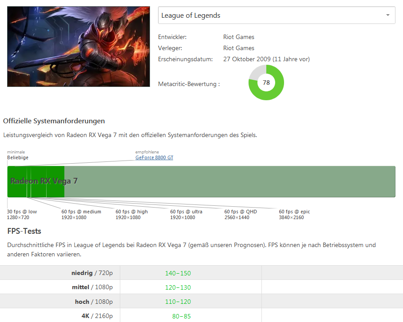
Task: Click the release date '27 Oktober 2009'
Action: (247, 59)
